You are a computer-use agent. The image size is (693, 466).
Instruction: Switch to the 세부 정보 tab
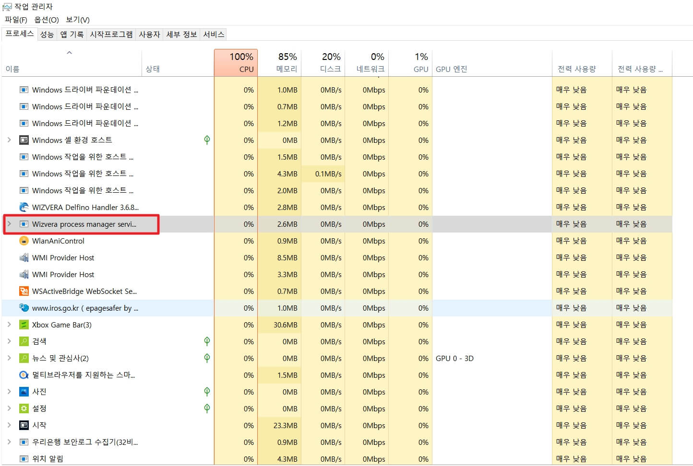181,35
